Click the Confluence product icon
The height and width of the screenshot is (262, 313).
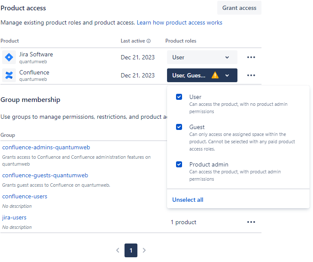(9, 75)
